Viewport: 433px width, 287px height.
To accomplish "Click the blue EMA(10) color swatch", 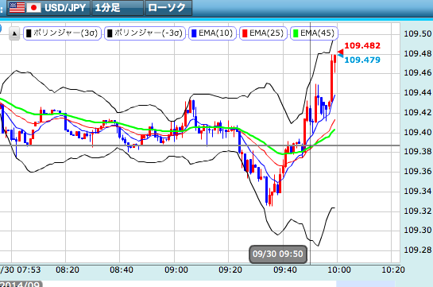I will click(194, 33).
